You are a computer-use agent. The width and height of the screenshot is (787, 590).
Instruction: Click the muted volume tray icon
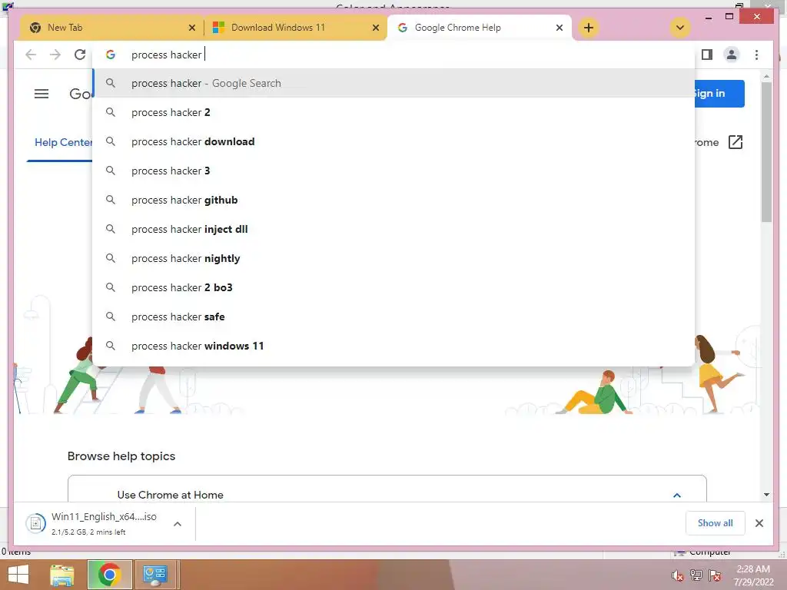click(678, 575)
